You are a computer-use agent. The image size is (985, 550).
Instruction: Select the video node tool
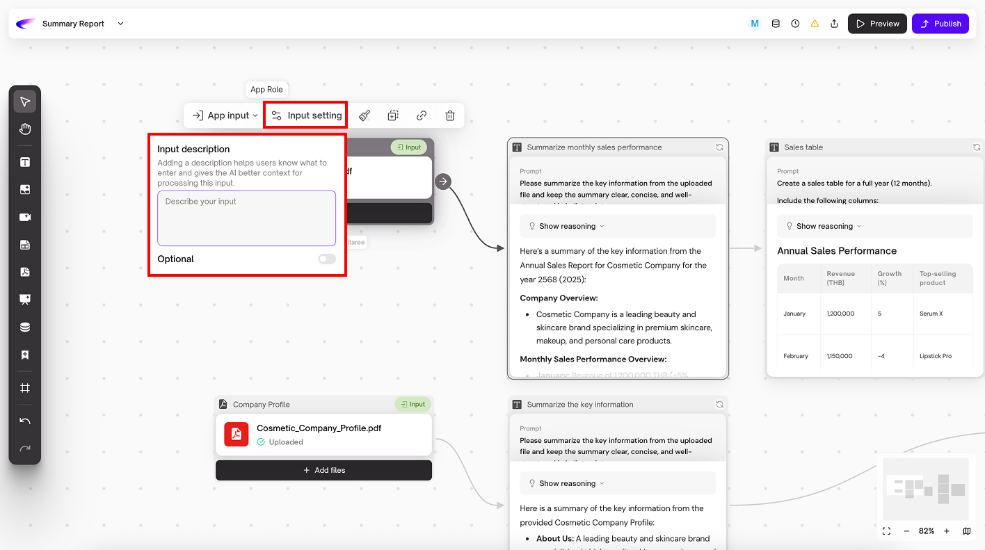point(25,217)
